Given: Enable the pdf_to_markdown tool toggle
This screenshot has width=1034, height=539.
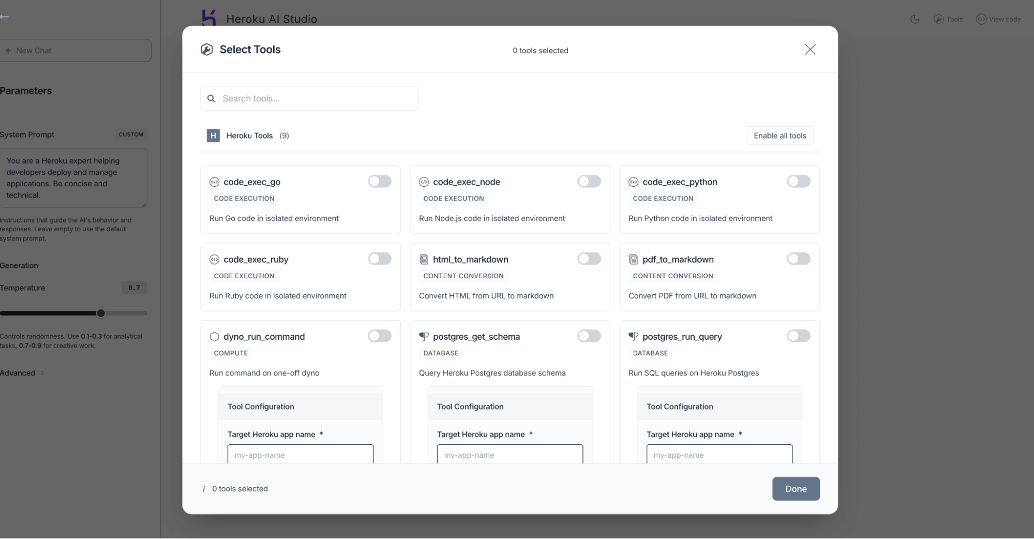Looking at the screenshot, I should point(799,259).
